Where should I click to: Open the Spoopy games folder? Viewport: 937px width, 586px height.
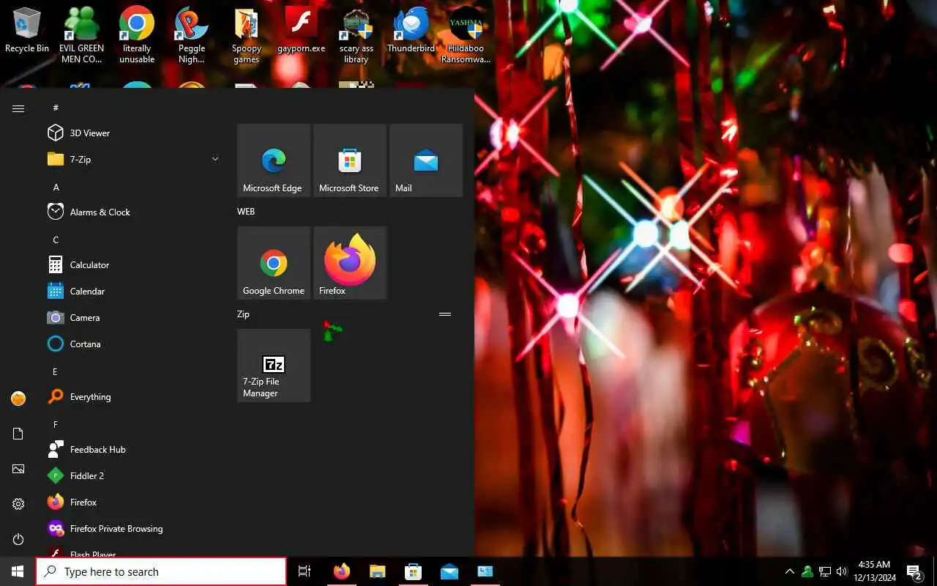pyautogui.click(x=247, y=35)
